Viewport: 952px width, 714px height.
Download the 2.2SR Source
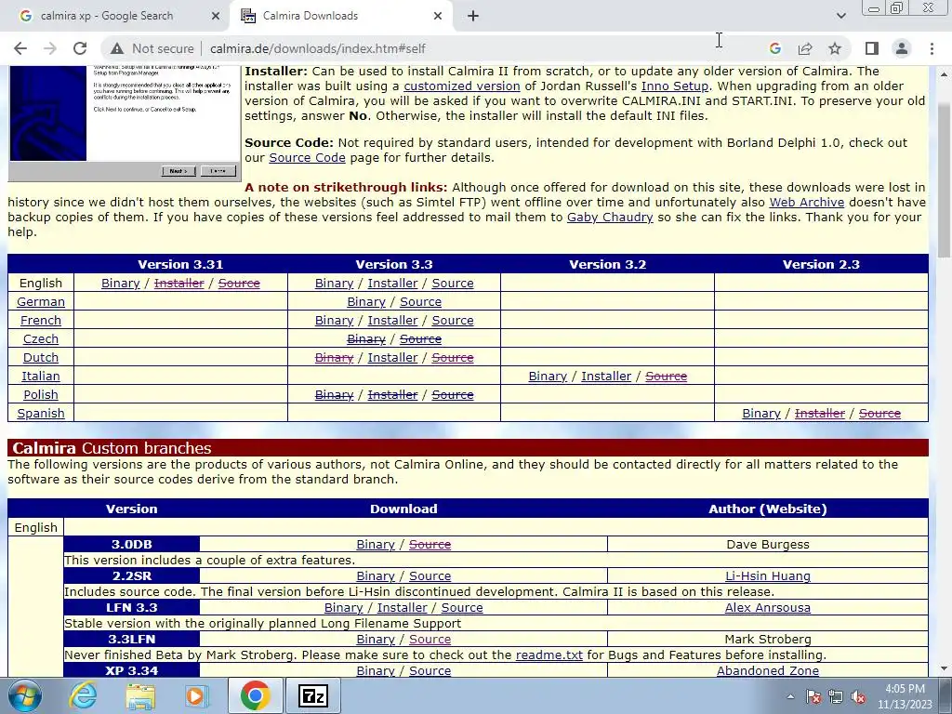point(430,576)
